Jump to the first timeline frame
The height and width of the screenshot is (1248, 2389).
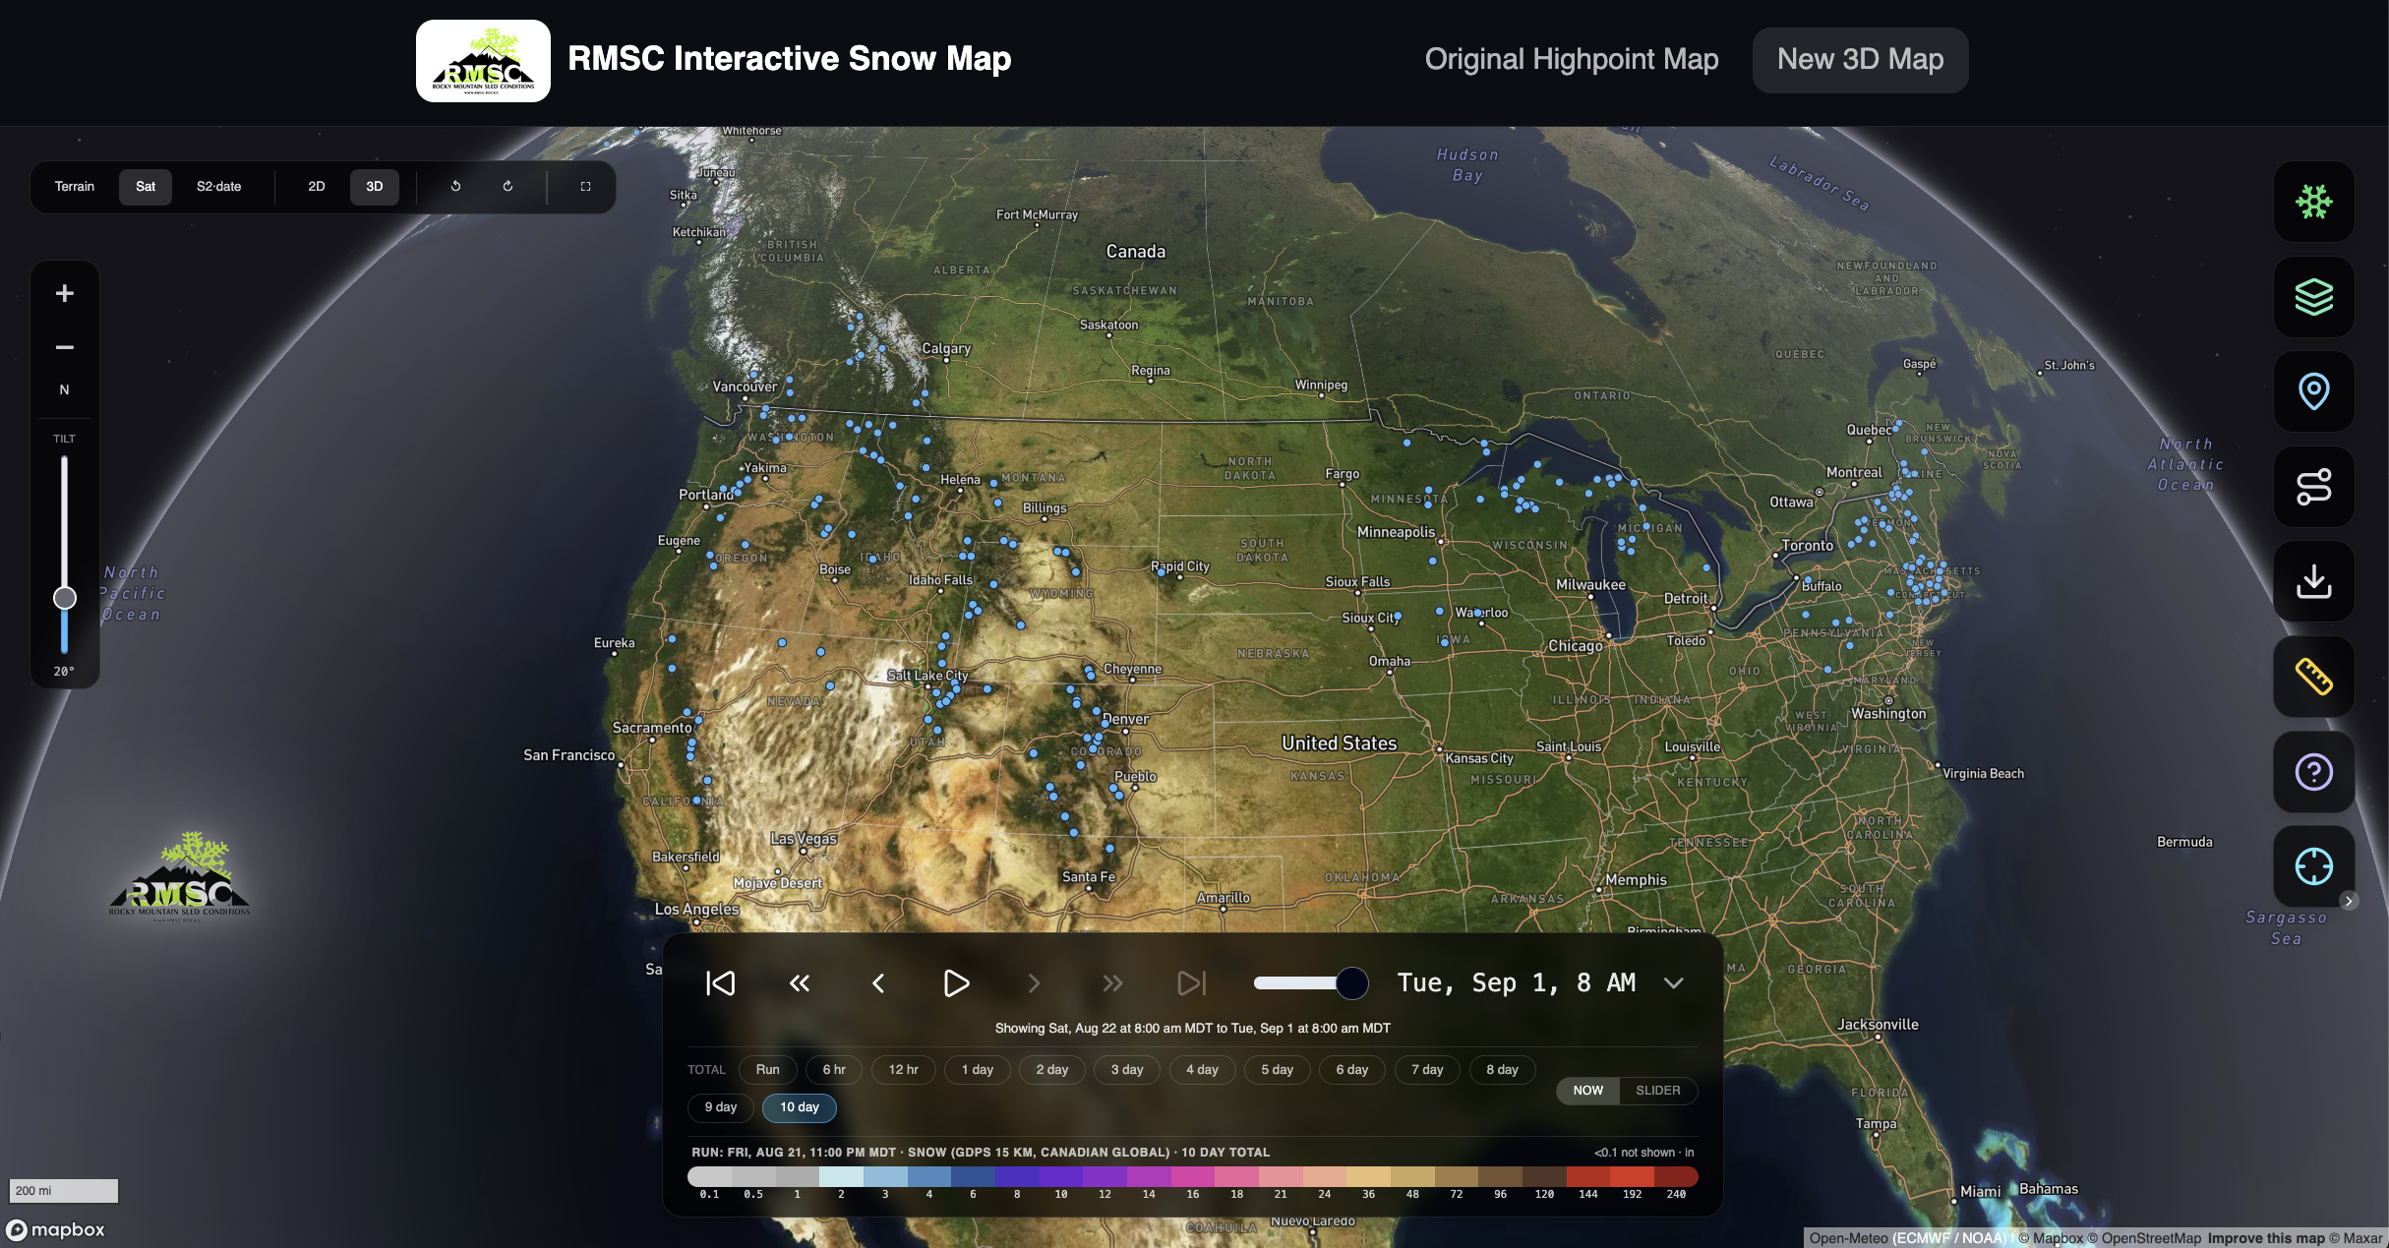pos(721,983)
